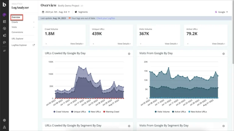Open Logfiles Explorer in the menu
The width and height of the screenshot is (234, 131).
coord(19,45)
